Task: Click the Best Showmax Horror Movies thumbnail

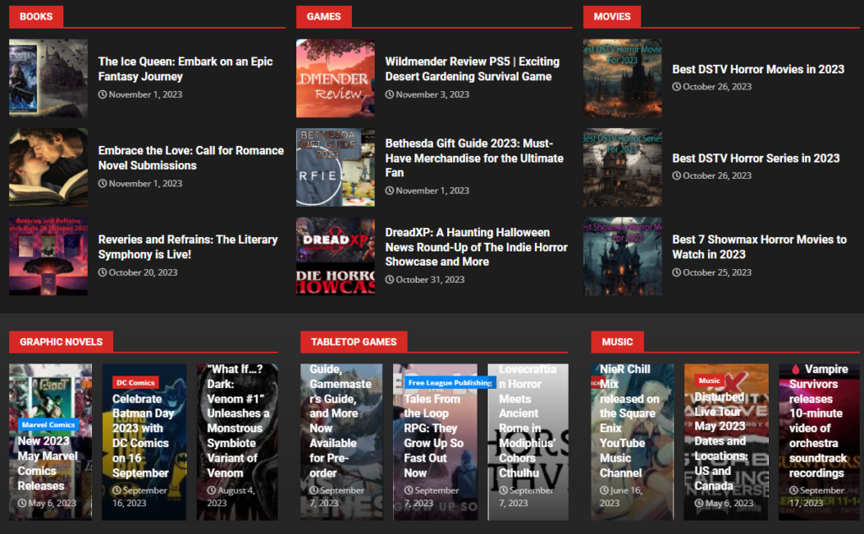Action: [x=623, y=256]
